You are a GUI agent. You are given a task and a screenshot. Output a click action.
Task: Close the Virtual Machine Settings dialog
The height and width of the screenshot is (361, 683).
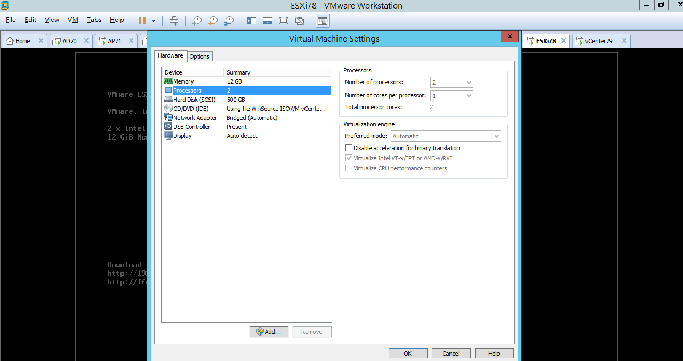tap(510, 36)
